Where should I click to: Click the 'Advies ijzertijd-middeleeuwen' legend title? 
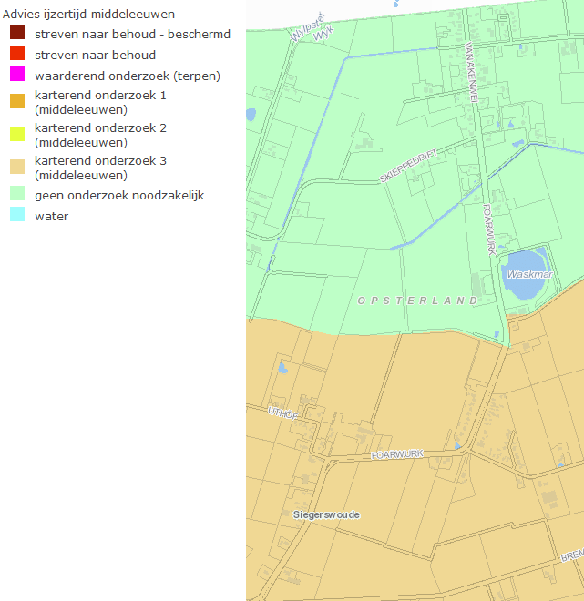(x=89, y=15)
